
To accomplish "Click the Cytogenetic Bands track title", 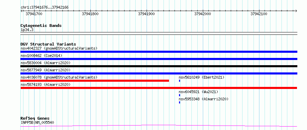I will [41, 26].
